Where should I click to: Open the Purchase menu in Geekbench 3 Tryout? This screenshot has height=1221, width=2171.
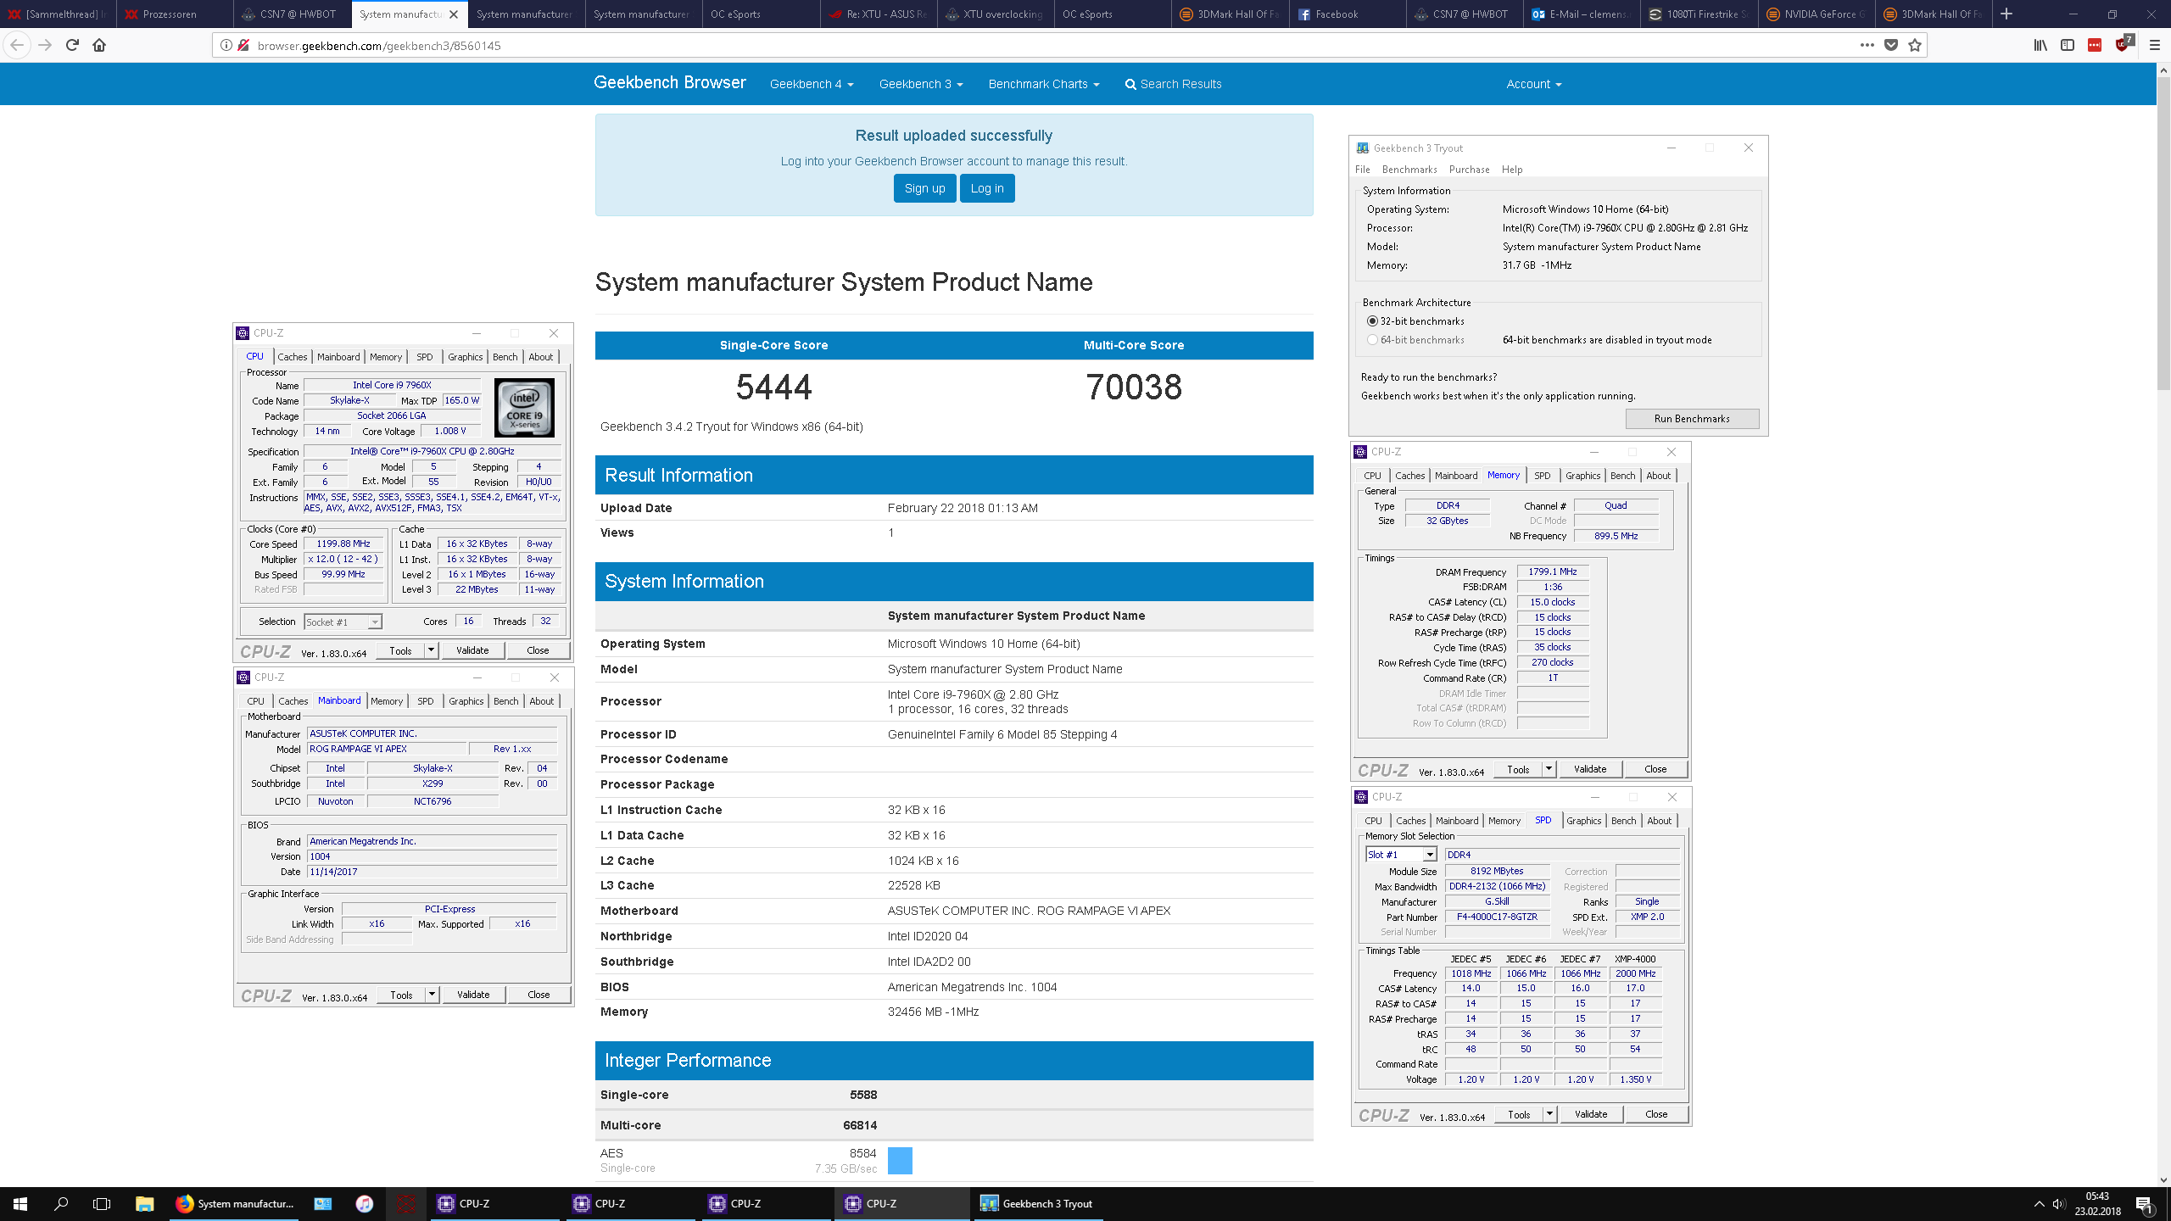[x=1470, y=170]
